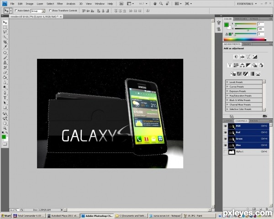
Task: Click the green foreground color swatch in toolbox
Action: tap(4, 137)
